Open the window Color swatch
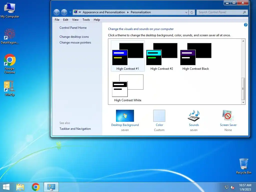256x192 pixels. (159, 115)
